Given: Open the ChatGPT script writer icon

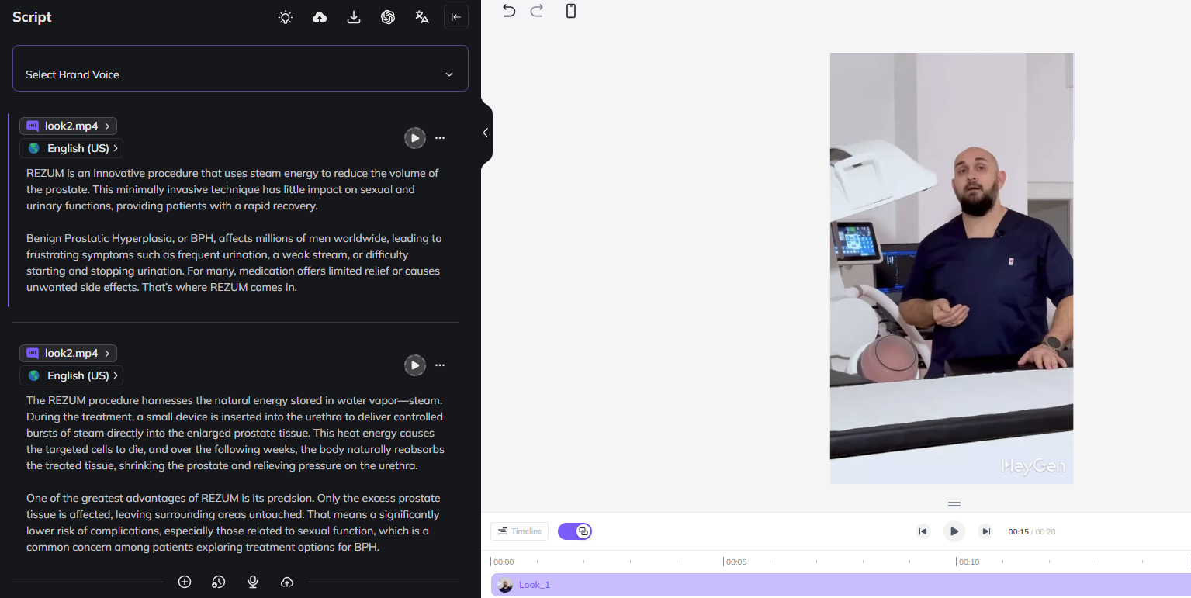Looking at the screenshot, I should coord(388,17).
